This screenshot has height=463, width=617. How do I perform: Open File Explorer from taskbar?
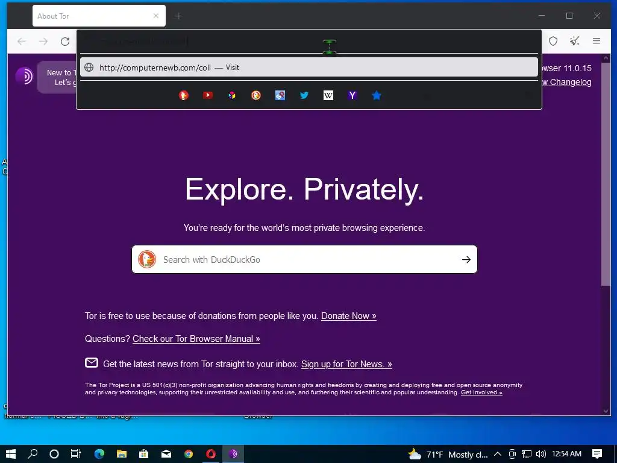click(x=122, y=454)
